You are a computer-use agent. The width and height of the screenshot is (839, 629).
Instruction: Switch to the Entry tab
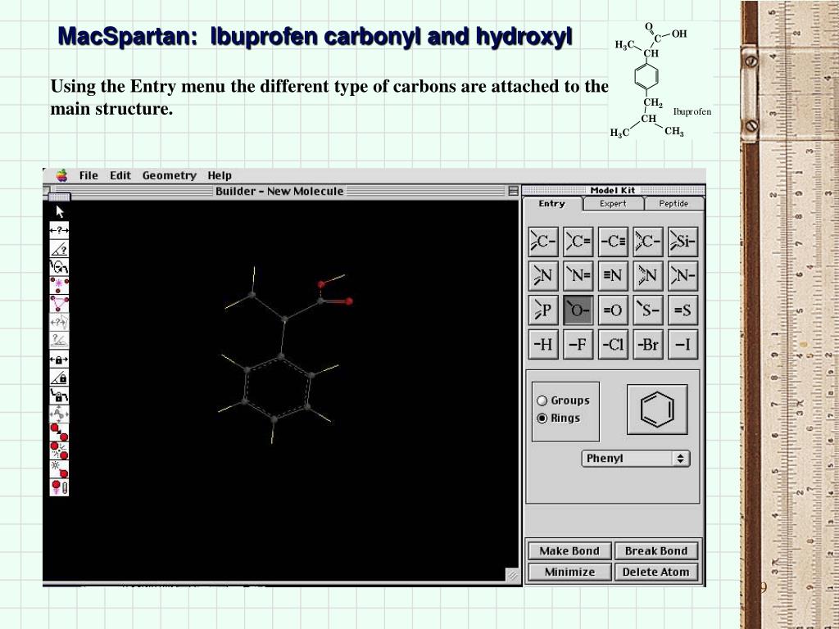click(551, 204)
